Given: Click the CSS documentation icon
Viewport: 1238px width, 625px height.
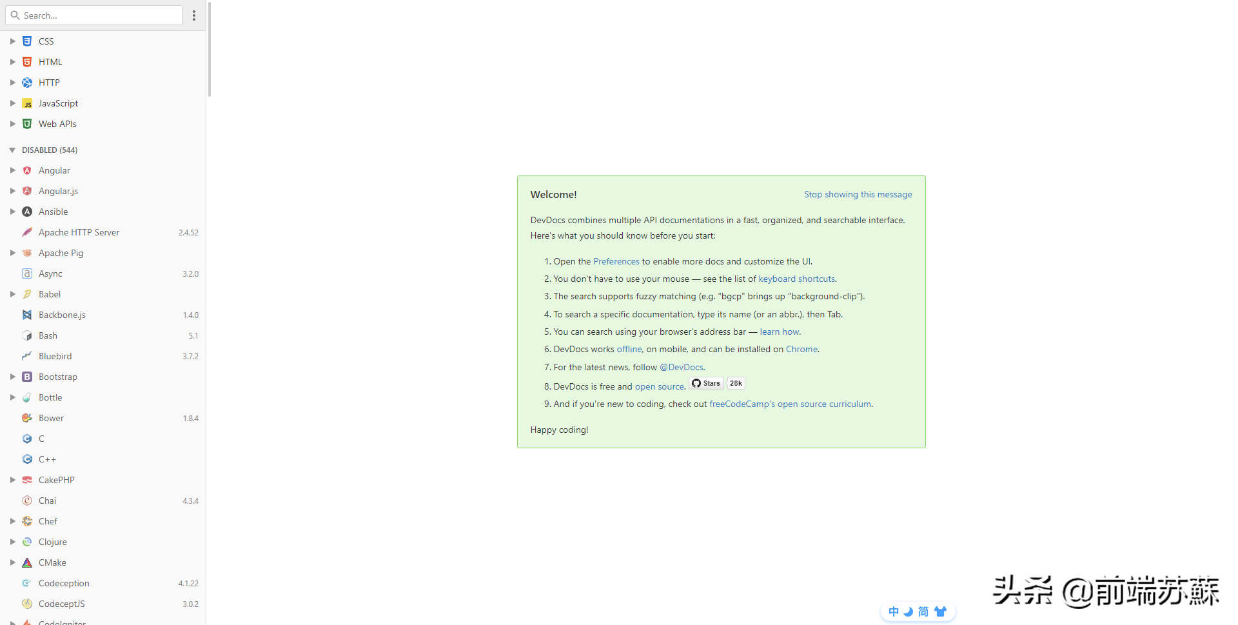Looking at the screenshot, I should click(27, 41).
